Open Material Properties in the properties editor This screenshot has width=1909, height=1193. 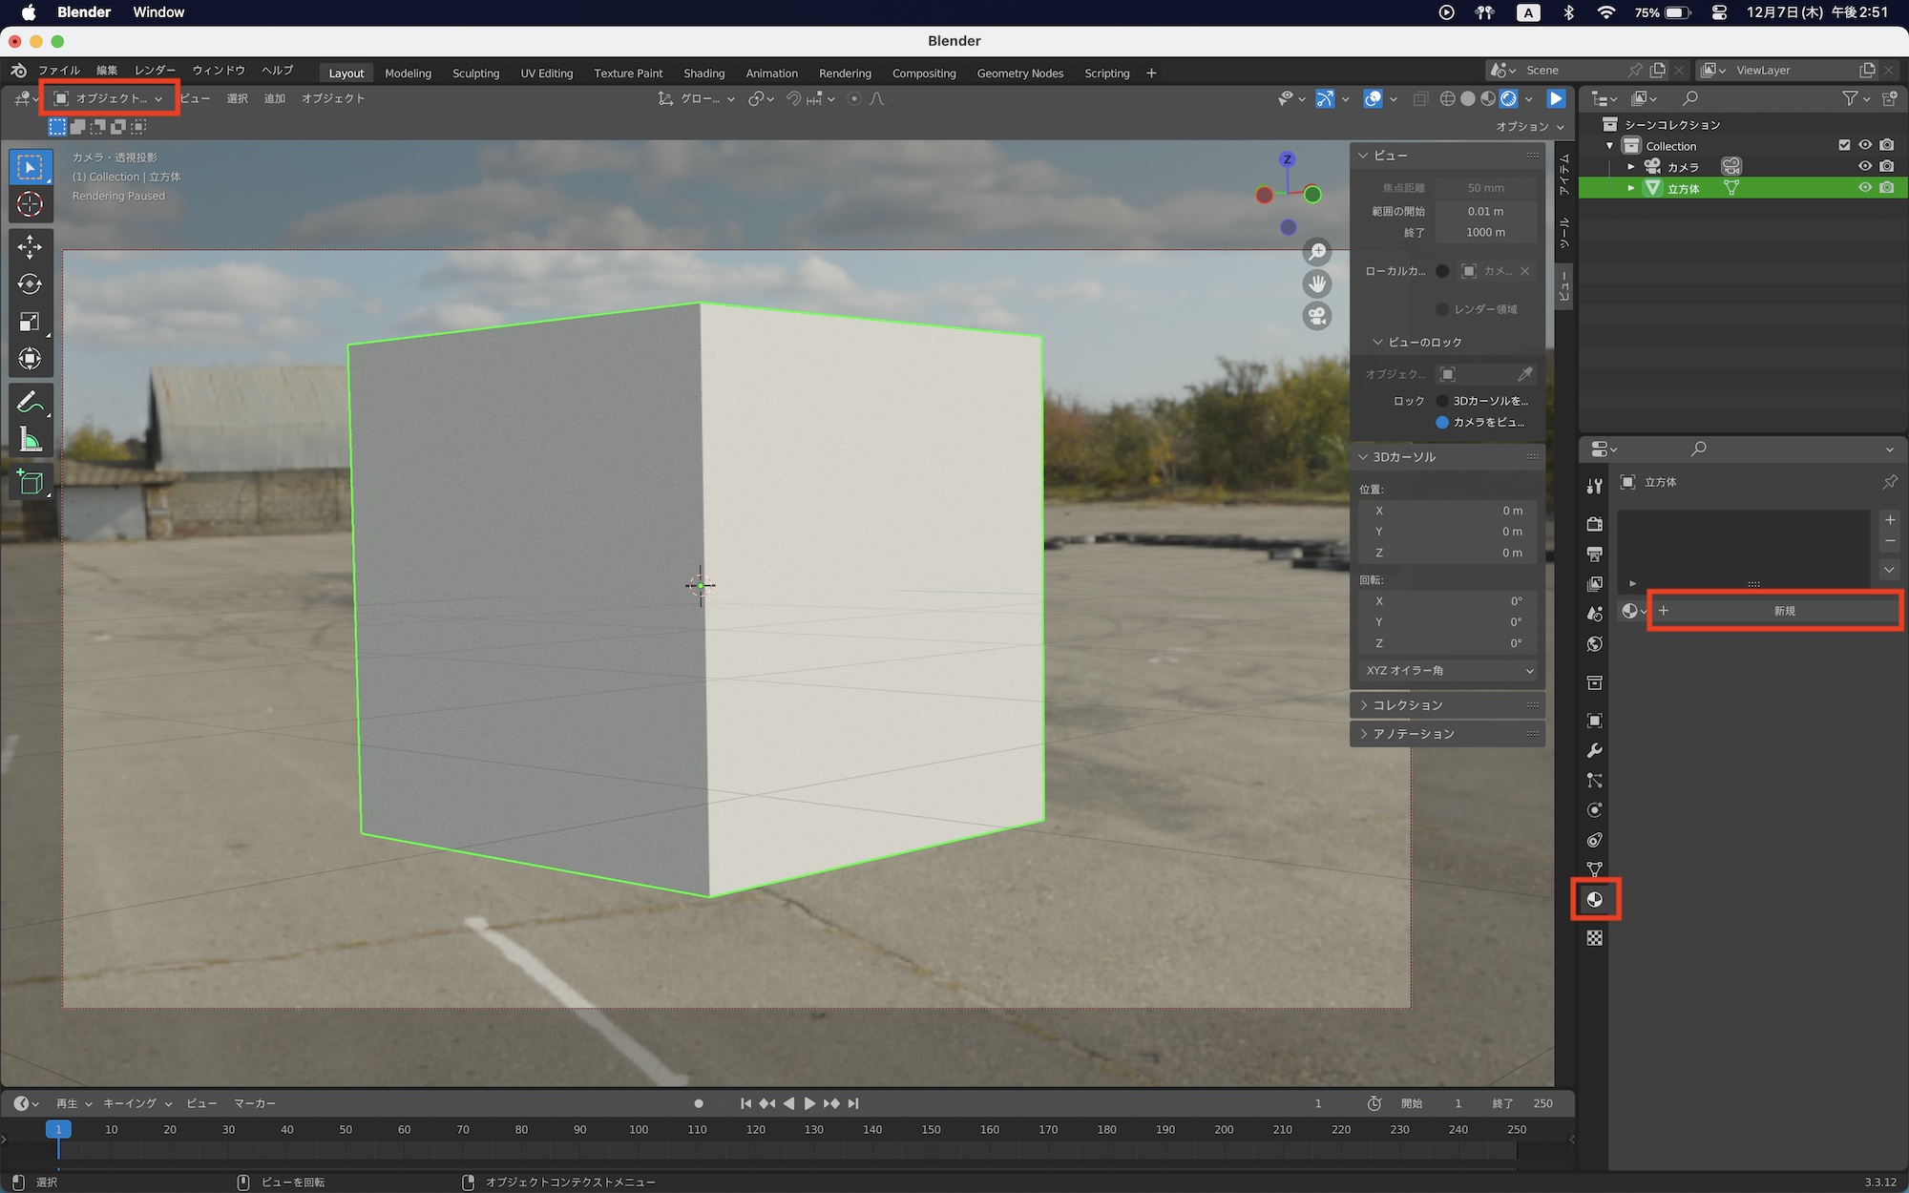[1595, 900]
